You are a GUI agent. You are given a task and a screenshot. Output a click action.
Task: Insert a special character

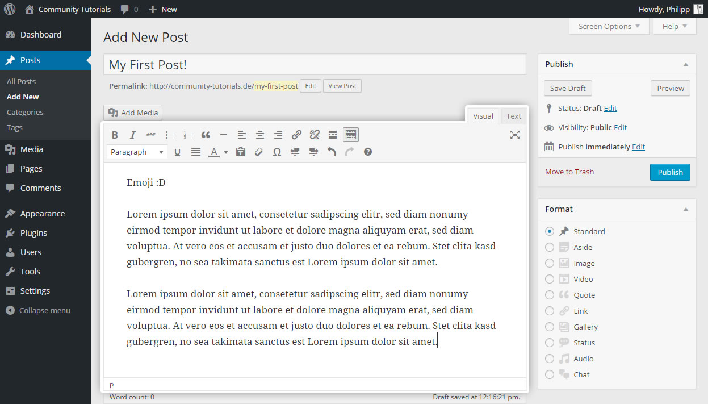pos(277,152)
